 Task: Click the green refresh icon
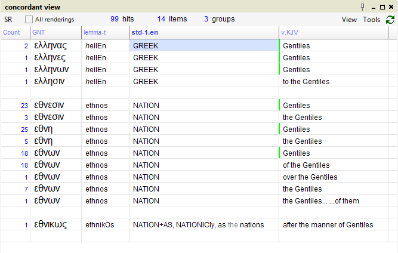point(390,20)
